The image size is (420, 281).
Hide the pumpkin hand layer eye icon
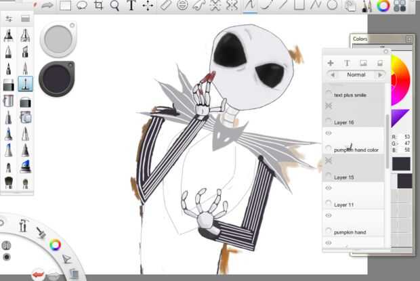tap(329, 215)
